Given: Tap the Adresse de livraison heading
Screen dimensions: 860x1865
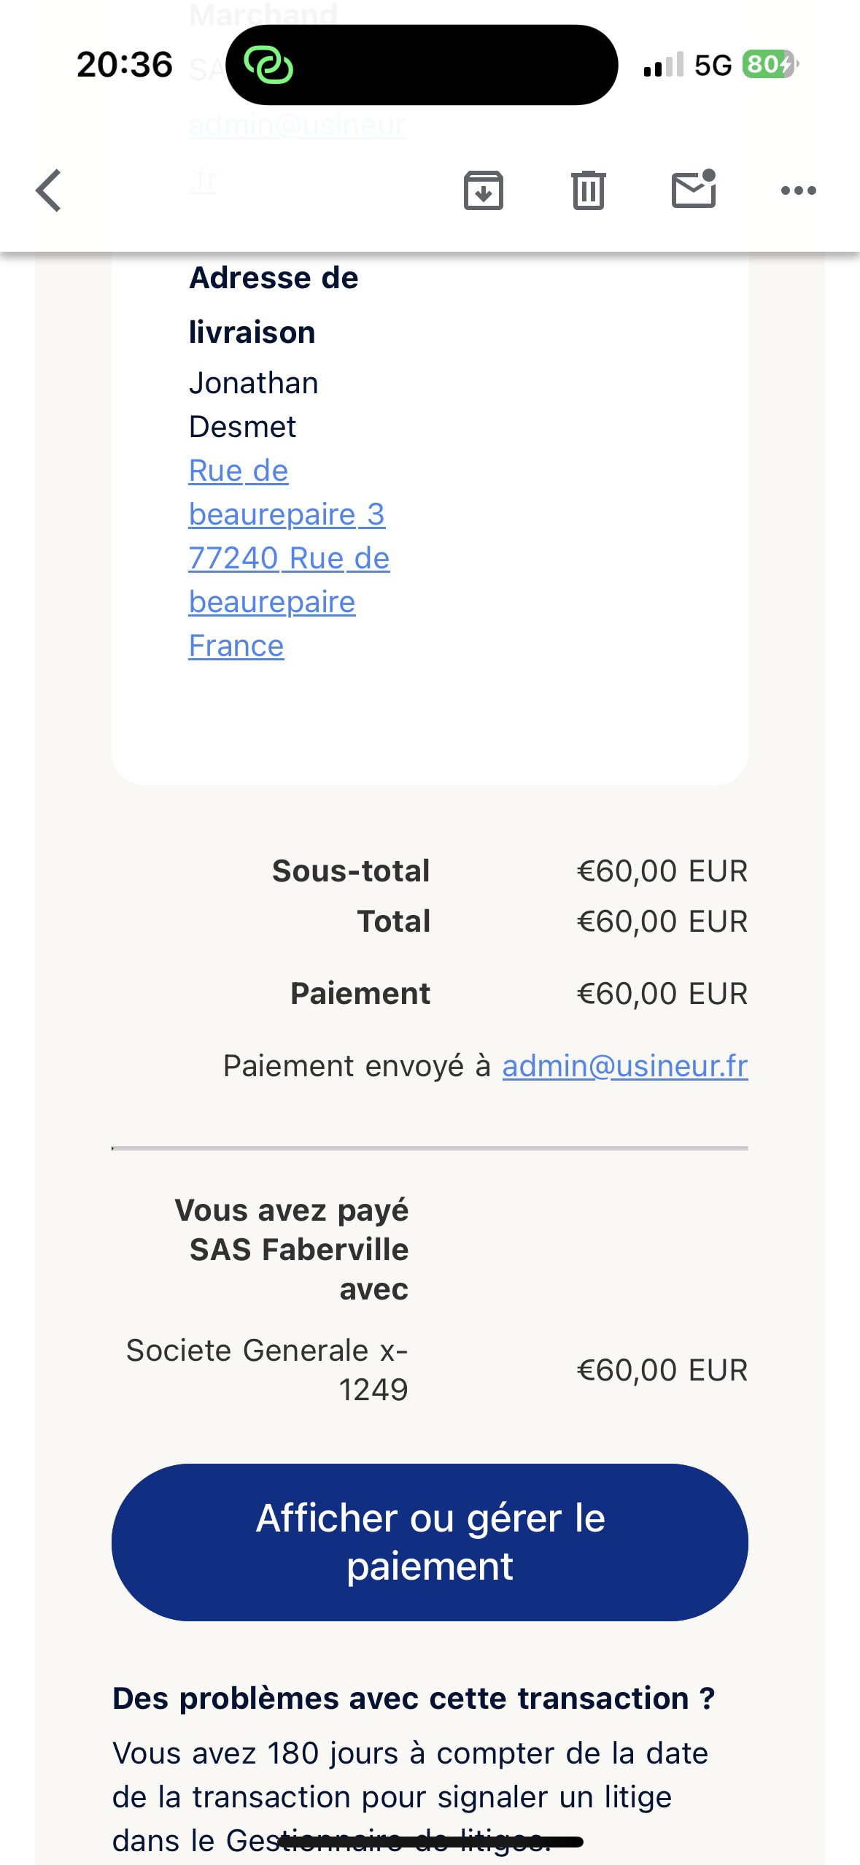Looking at the screenshot, I should point(274,305).
